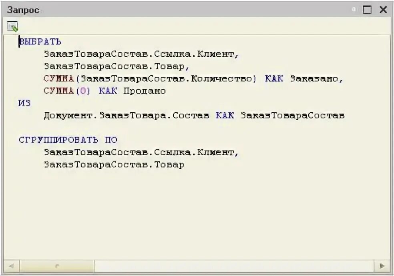Click the ВЫБРАТЬ keyword
The width and height of the screenshot is (394, 276).
click(40, 42)
